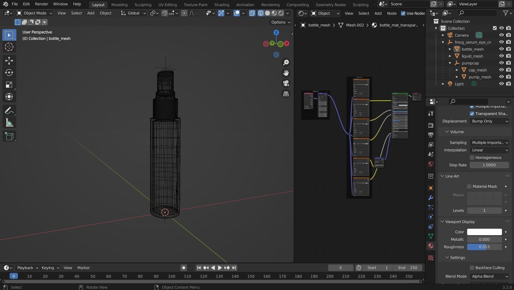Switch to the UV Editing workspace tab
Viewport: 514px width, 290px height.
click(167, 5)
